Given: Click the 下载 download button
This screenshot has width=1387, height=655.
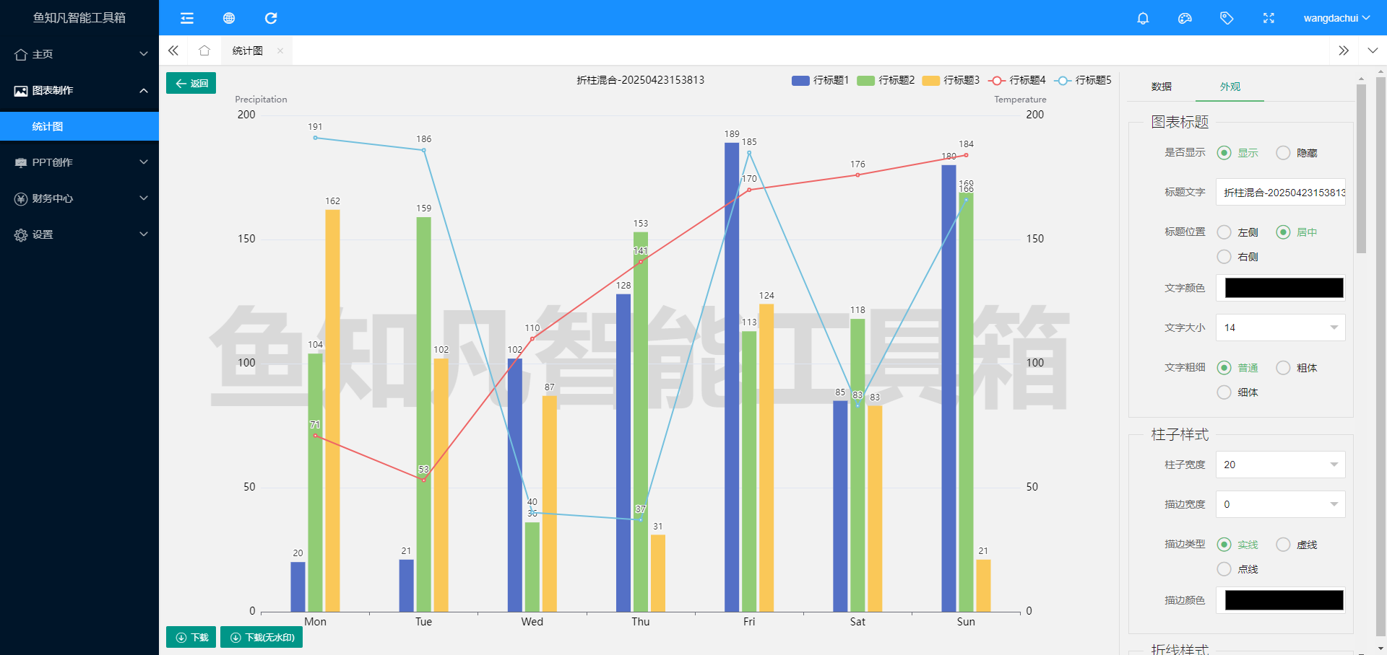Looking at the screenshot, I should (x=191, y=637).
